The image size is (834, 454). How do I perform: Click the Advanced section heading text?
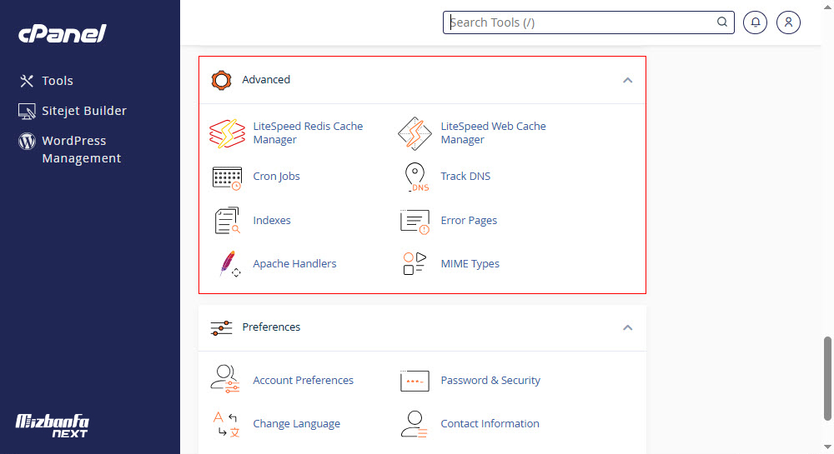pyautogui.click(x=266, y=80)
